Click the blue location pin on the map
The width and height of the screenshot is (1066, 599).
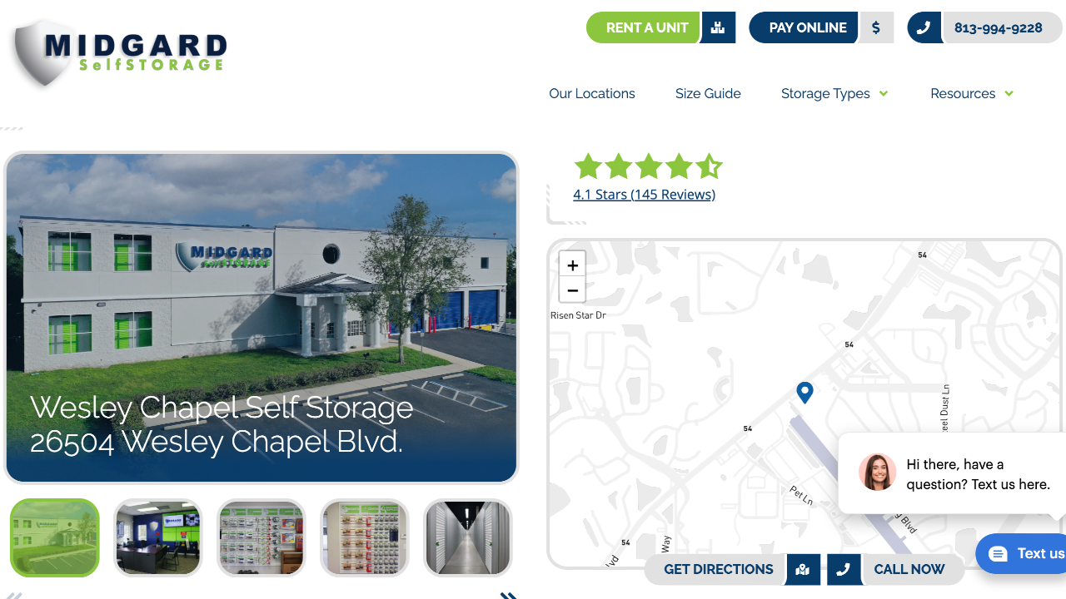804,393
